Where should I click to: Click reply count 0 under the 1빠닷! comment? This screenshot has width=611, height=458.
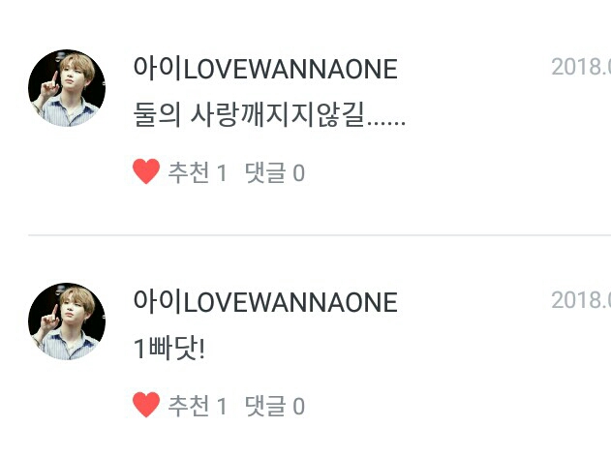[x=298, y=406]
